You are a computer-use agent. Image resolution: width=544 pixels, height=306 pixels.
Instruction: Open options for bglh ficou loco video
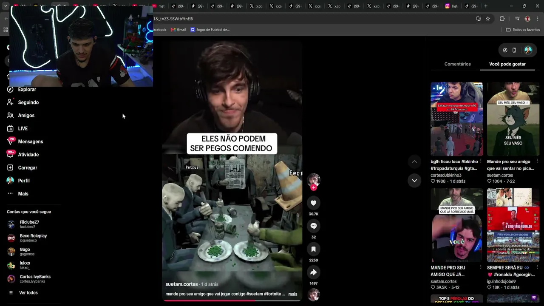tap(481, 161)
